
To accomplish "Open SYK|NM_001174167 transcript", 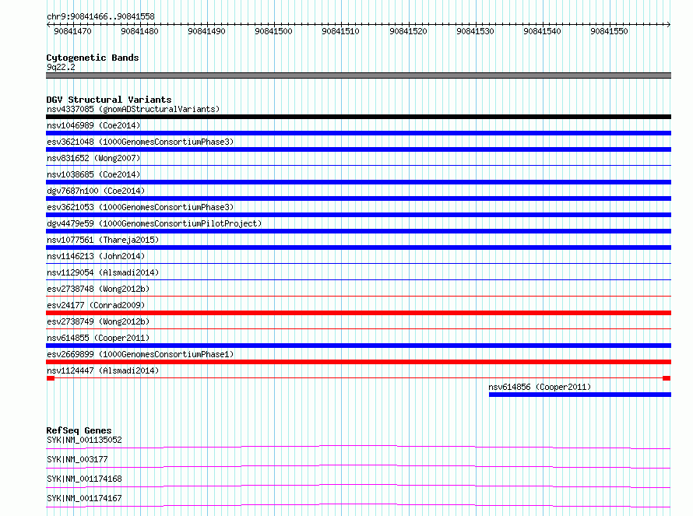I will click(84, 498).
